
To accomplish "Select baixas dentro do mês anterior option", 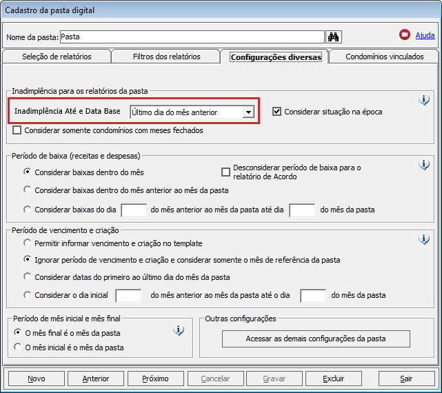I will 27,190.
